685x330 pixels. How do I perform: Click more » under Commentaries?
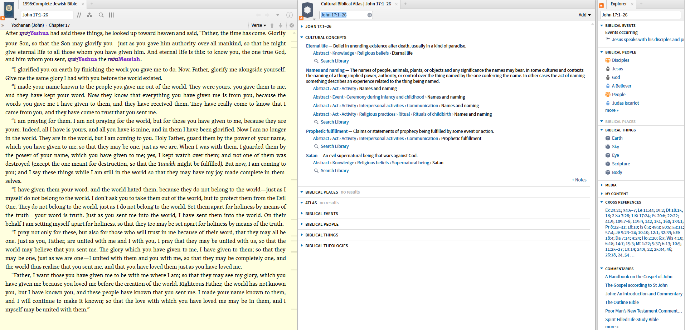tap(612, 327)
